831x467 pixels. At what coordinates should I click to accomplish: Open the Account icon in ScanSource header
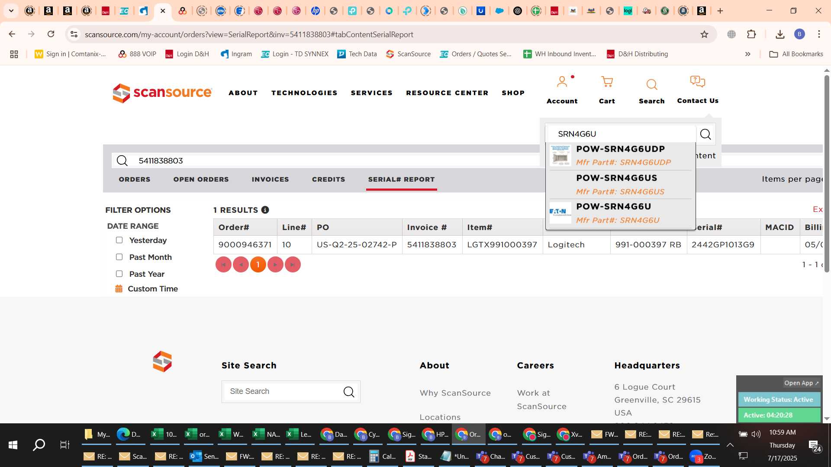coord(562,82)
